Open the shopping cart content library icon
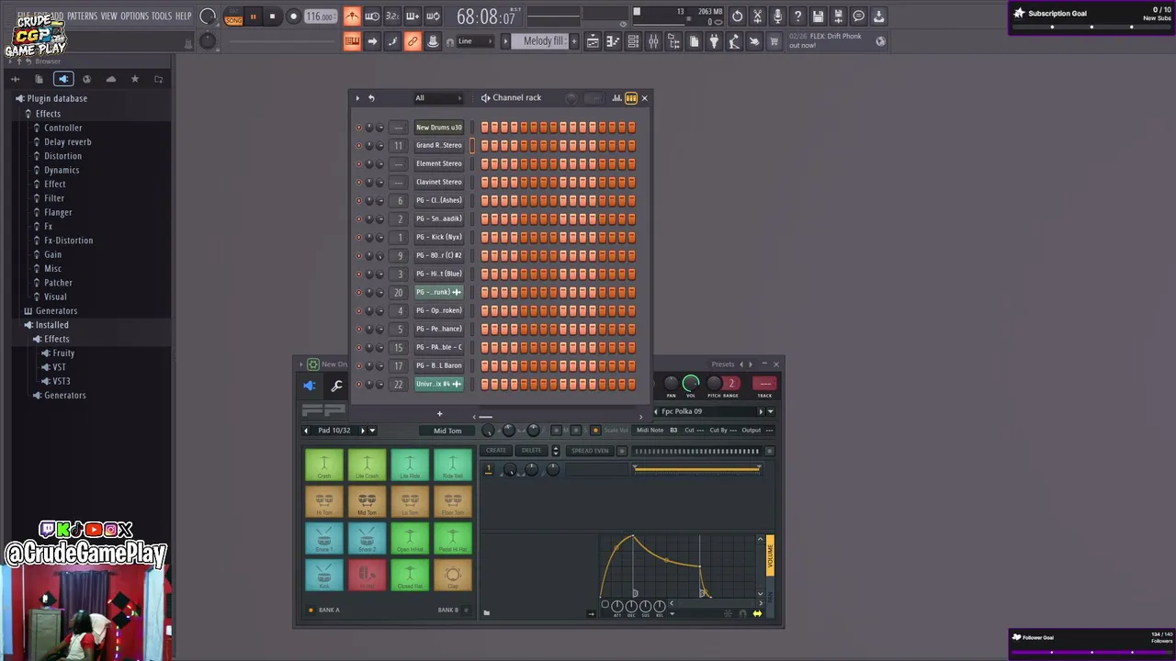 [x=774, y=41]
